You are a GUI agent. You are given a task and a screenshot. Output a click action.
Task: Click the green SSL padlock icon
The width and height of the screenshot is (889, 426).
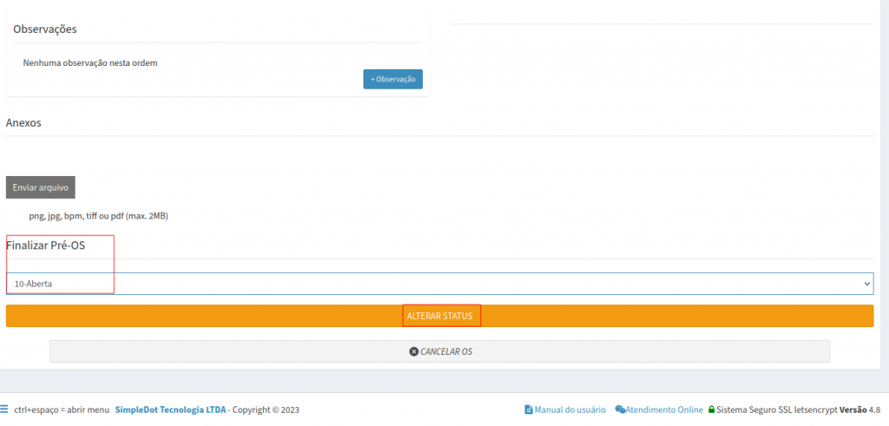coord(711,410)
